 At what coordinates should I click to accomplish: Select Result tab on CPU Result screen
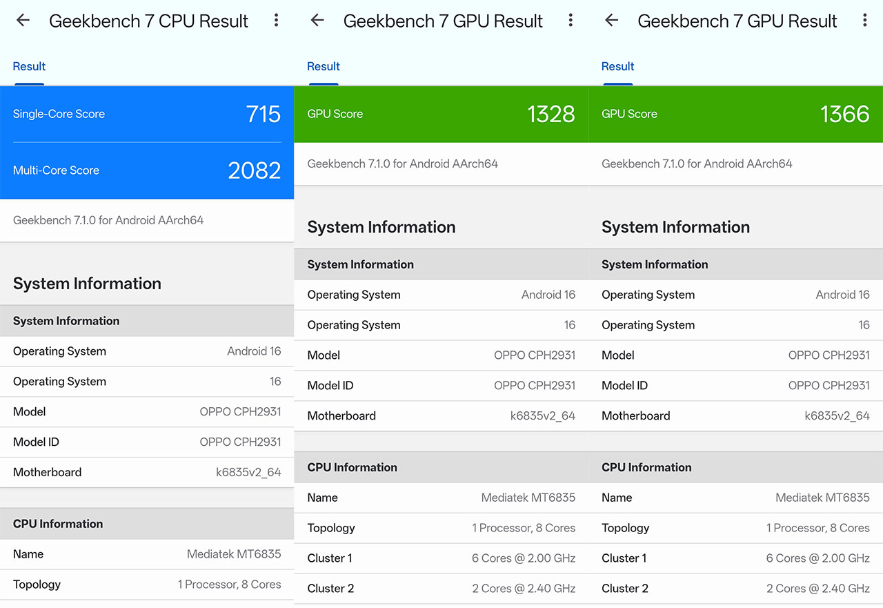tap(29, 67)
